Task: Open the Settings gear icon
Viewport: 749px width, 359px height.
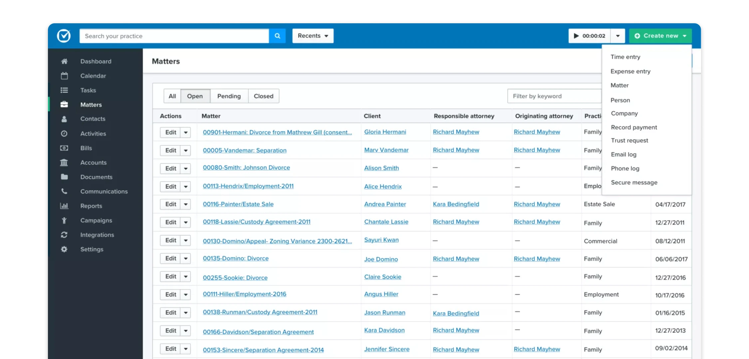Action: 64,249
